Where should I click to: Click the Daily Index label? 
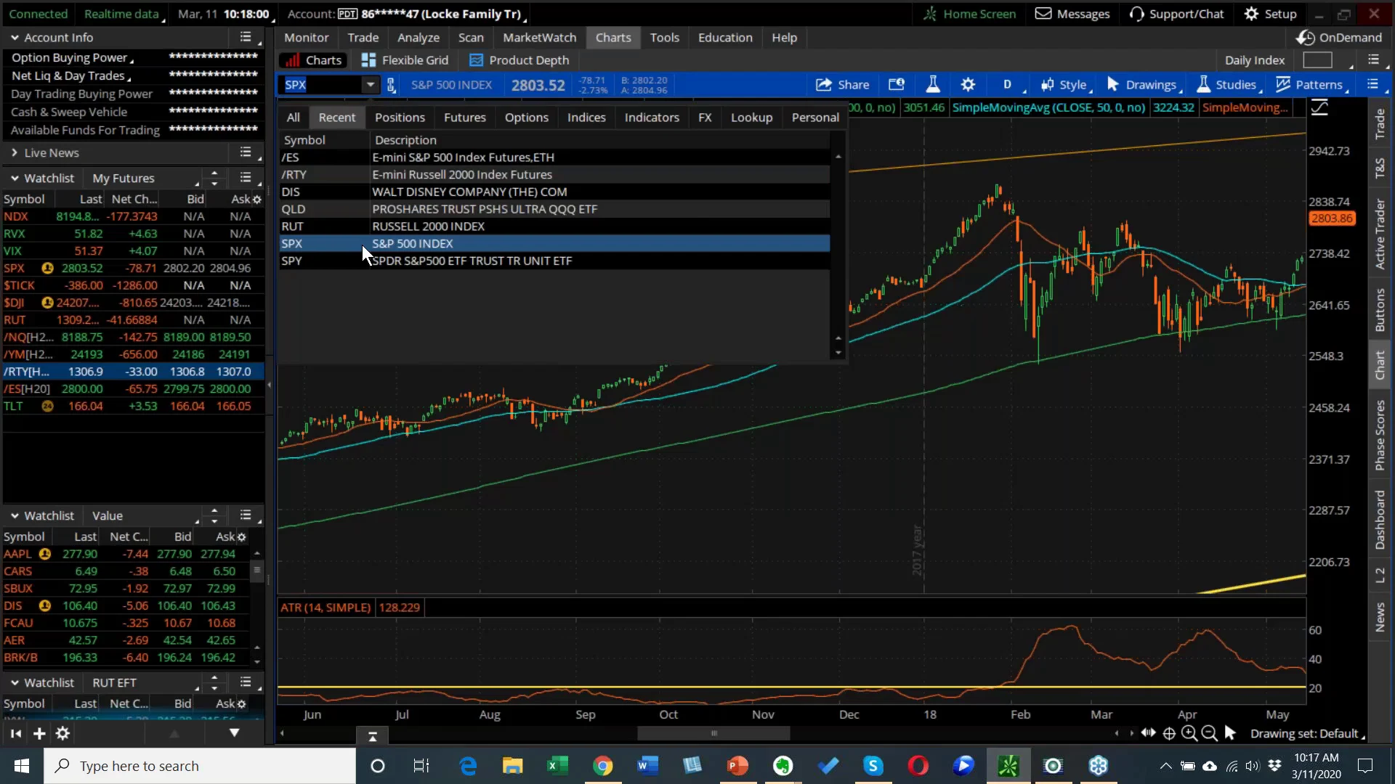pyautogui.click(x=1255, y=60)
